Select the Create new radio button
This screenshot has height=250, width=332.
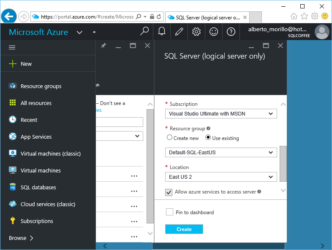169,137
